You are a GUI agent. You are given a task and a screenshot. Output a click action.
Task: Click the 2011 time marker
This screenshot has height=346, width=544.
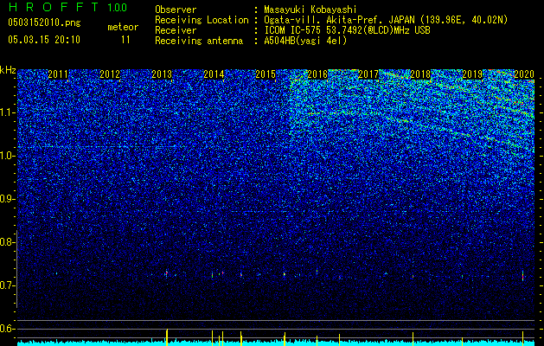pyautogui.click(x=58, y=74)
